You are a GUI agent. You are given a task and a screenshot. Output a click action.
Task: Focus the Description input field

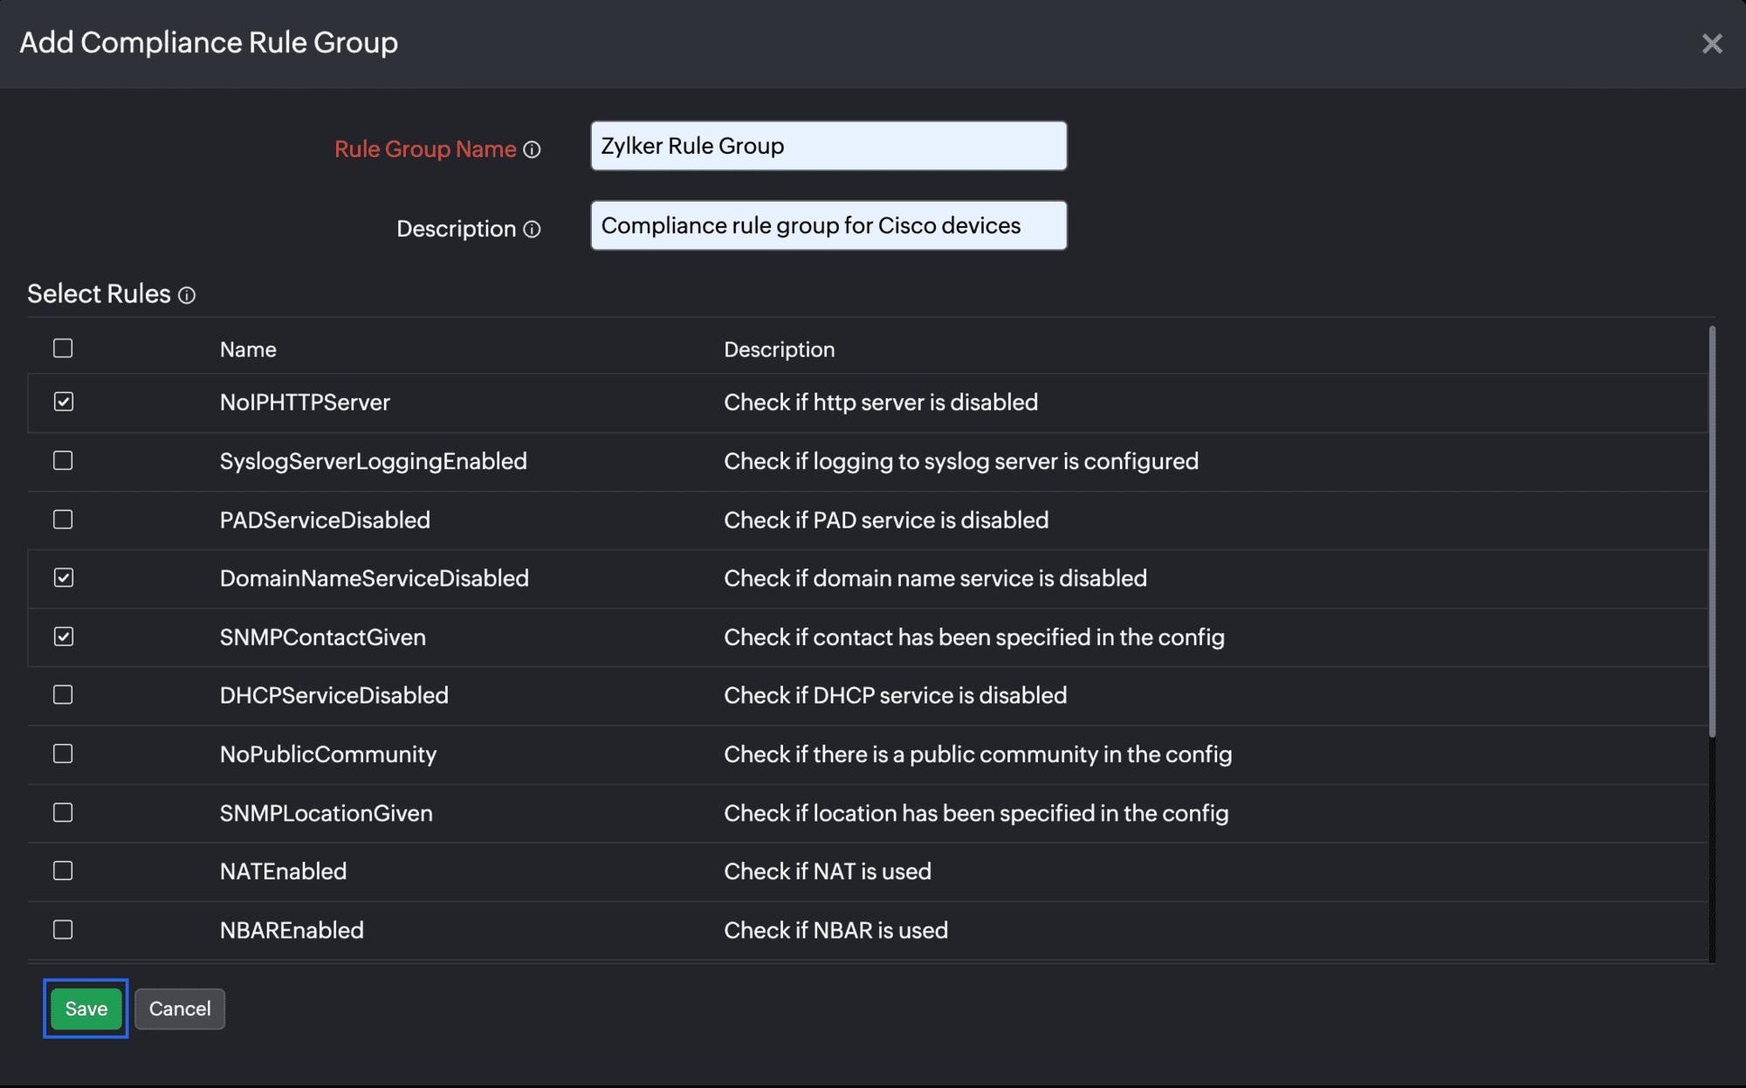[x=828, y=225]
